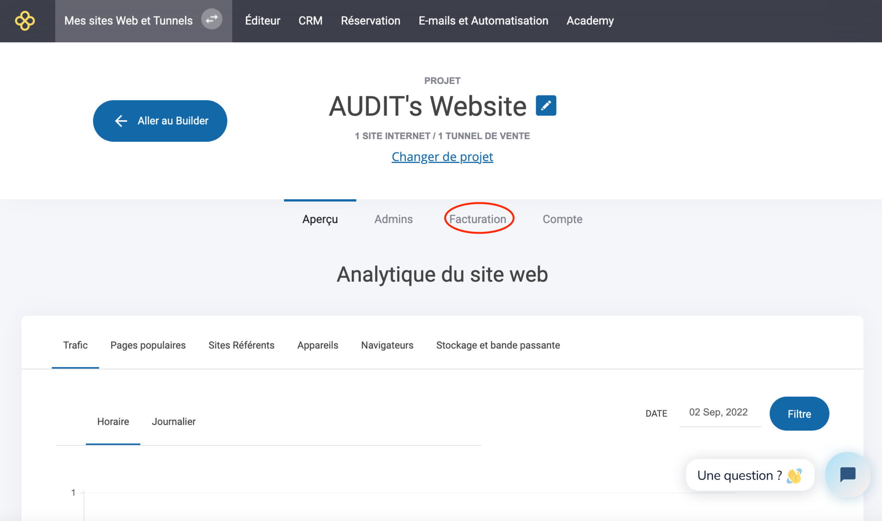
Task: Open Stockage et bande passante tab
Action: [x=498, y=345]
